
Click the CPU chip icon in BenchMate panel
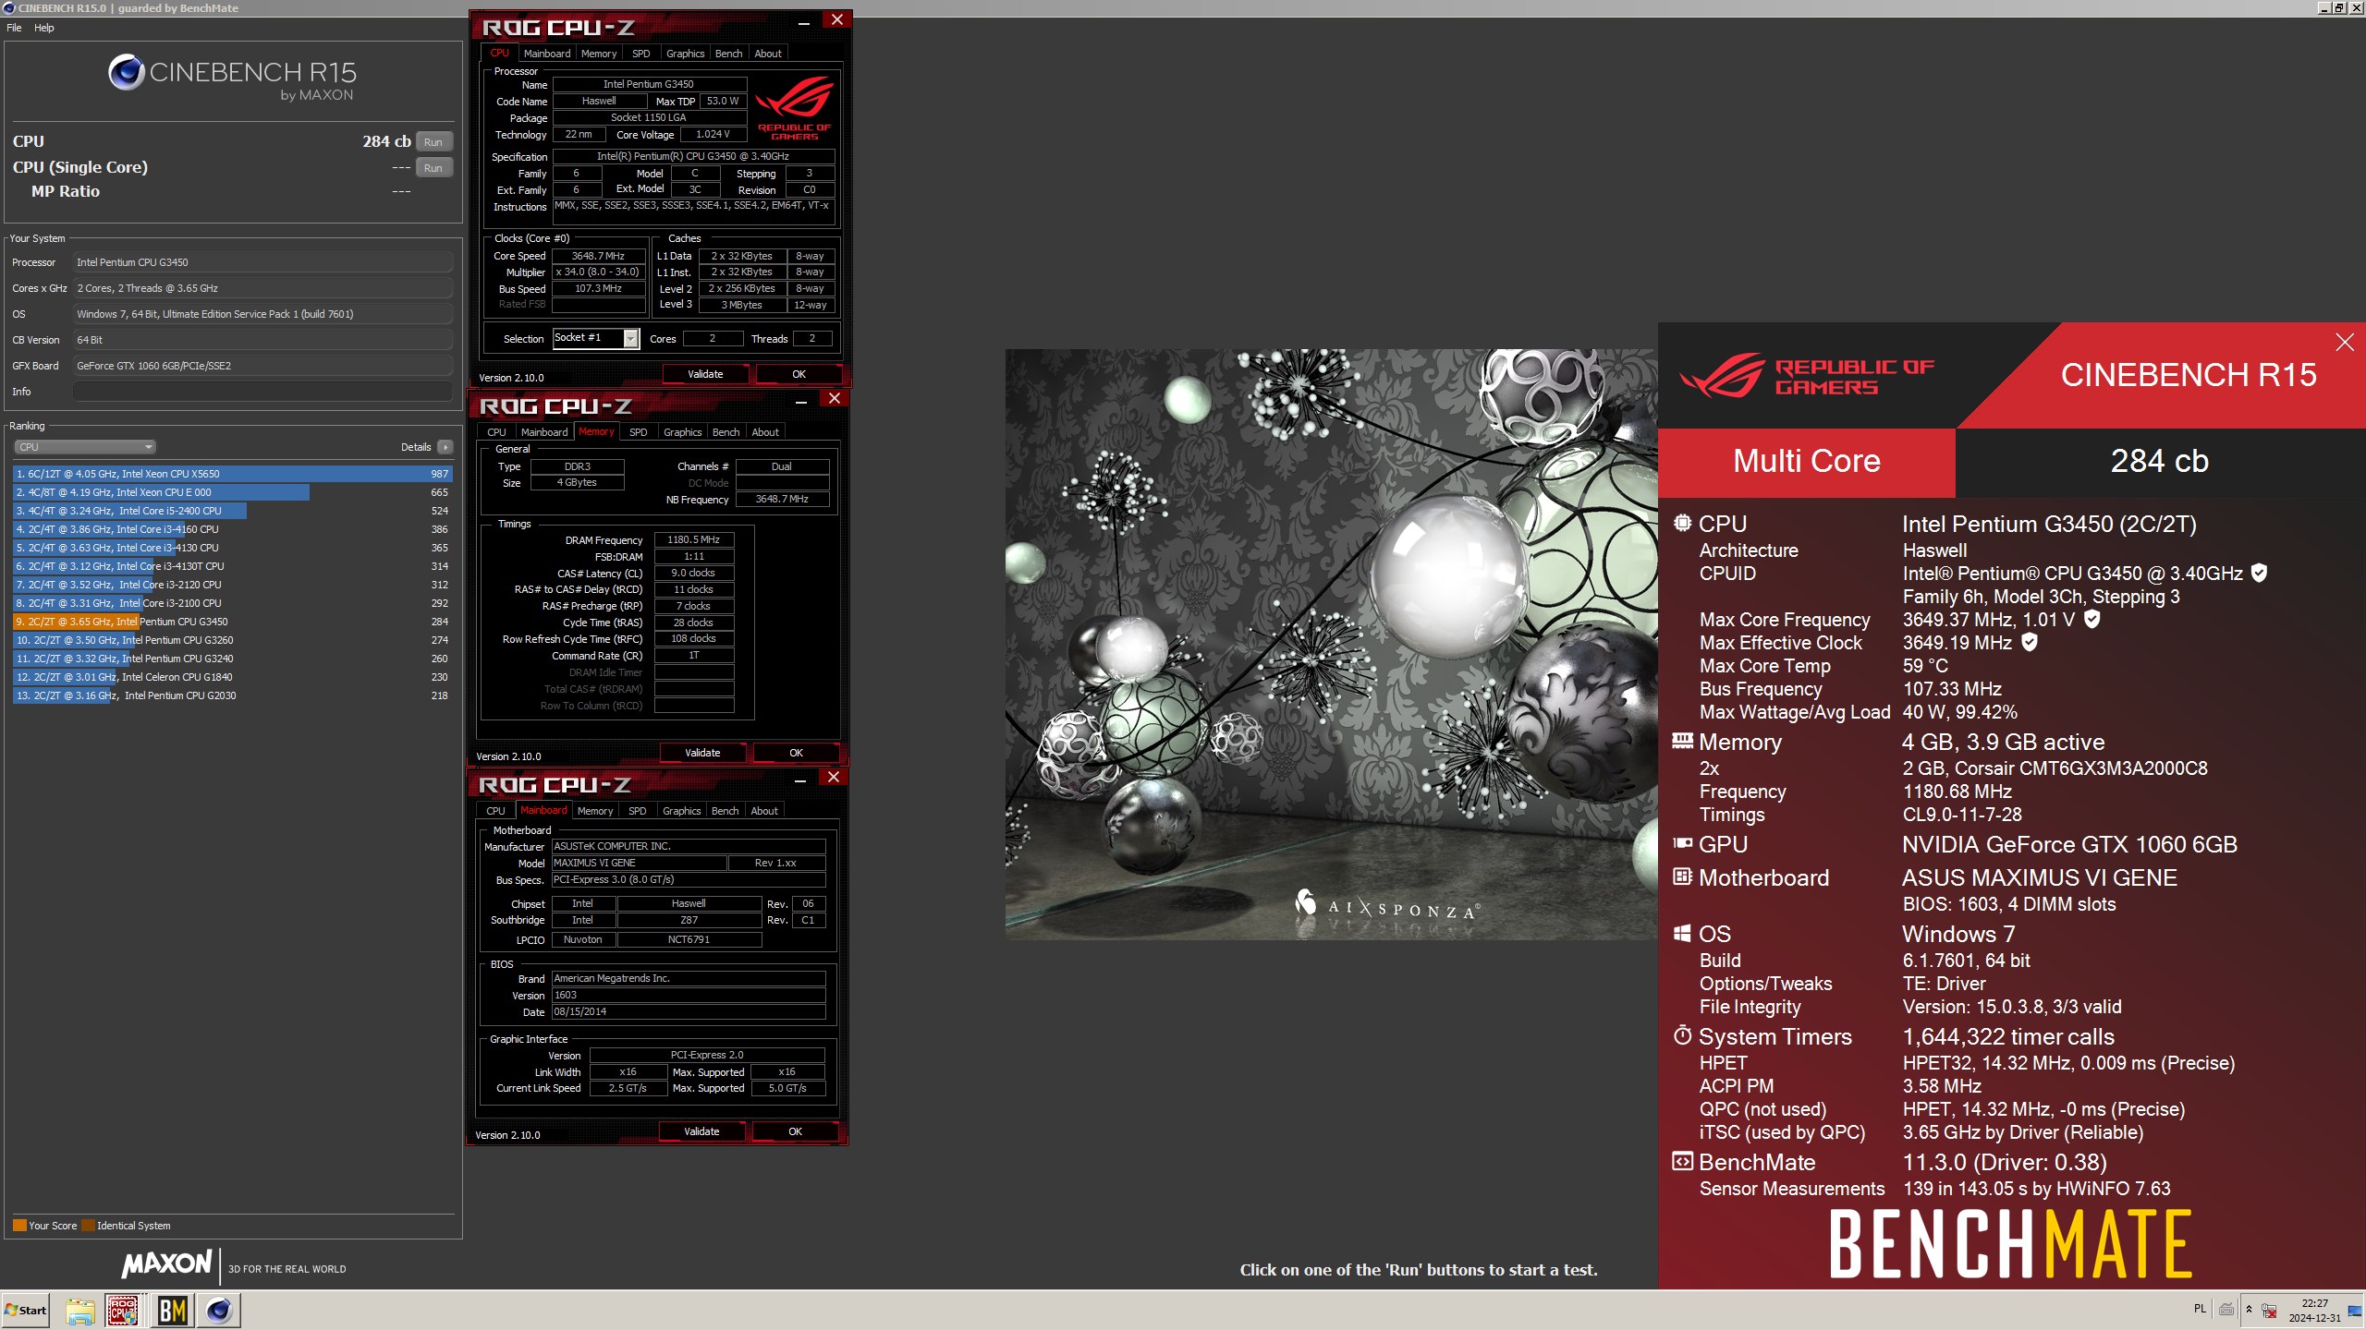1683,523
